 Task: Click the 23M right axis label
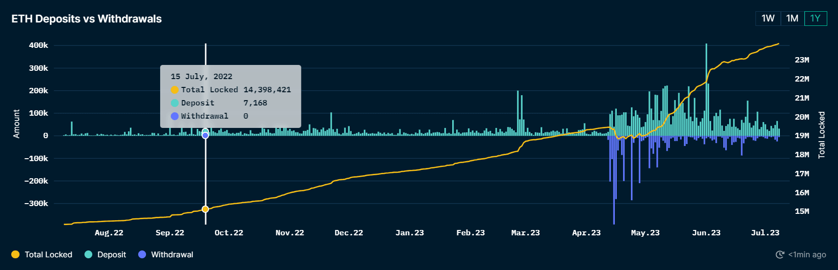tap(802, 60)
